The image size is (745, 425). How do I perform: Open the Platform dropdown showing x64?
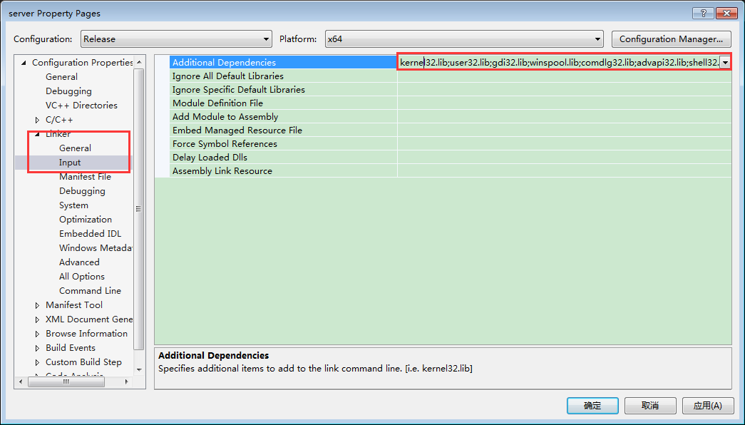click(597, 39)
